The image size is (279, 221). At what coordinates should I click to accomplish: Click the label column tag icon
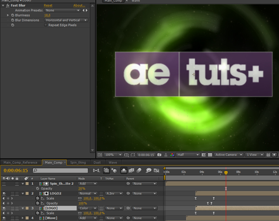pos(27,178)
